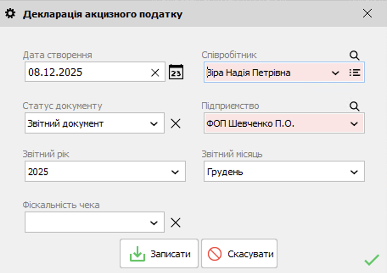
Task: Clear the Статус документу selection
Action: pos(175,123)
